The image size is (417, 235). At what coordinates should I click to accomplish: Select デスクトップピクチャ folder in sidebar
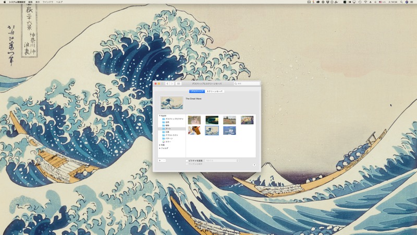click(x=171, y=119)
